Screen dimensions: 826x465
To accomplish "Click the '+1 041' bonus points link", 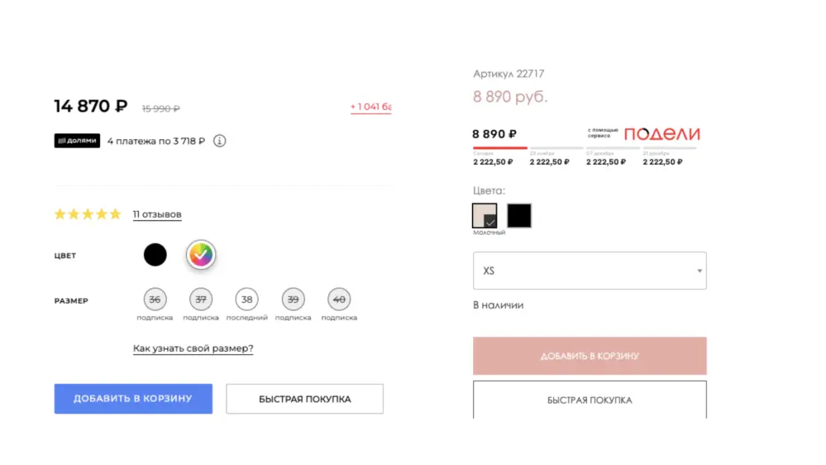I will point(370,107).
